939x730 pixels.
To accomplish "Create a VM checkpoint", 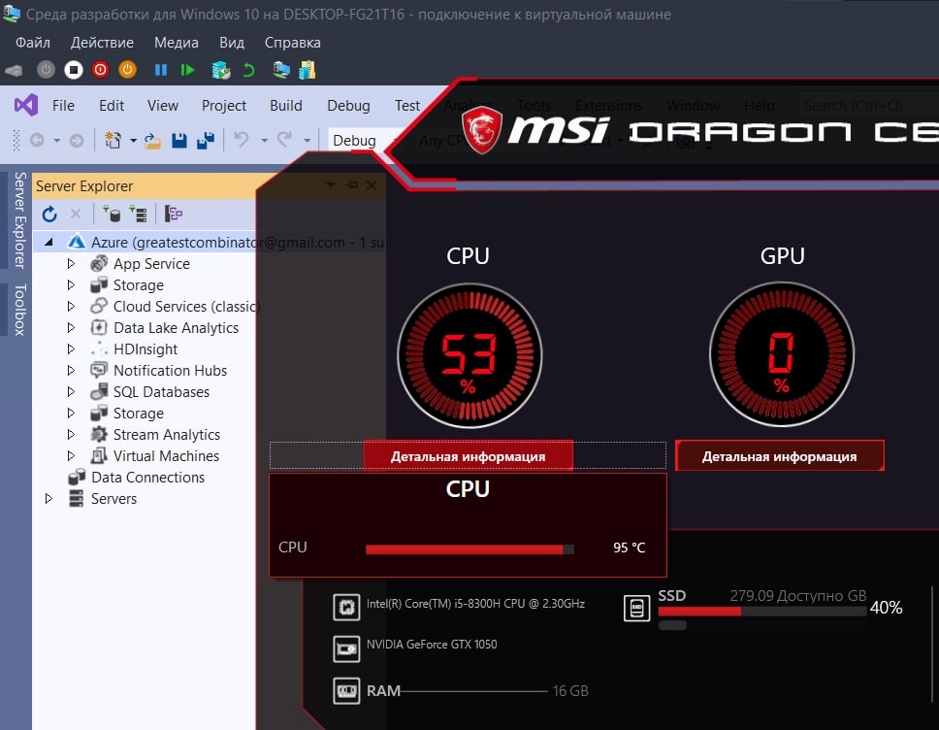I will 221,70.
